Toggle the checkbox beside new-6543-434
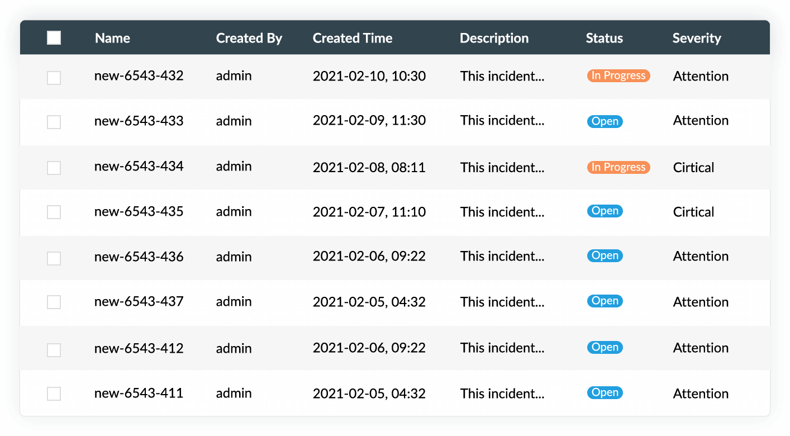790x436 pixels. click(x=54, y=168)
